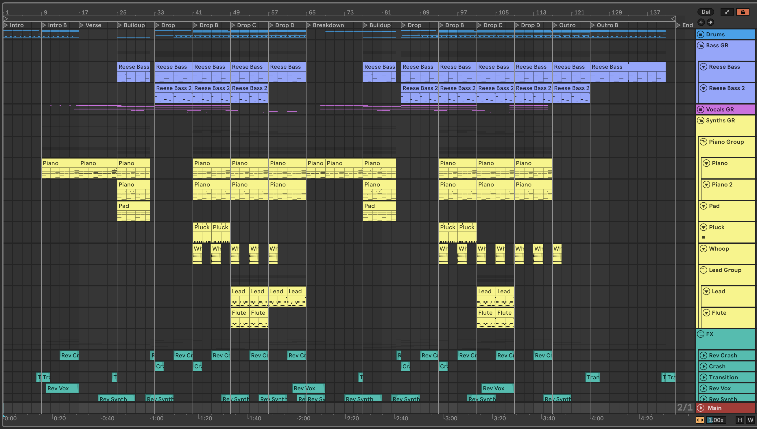Viewport: 757px width, 429px height.
Task: Click the Del locator button
Action: (705, 12)
